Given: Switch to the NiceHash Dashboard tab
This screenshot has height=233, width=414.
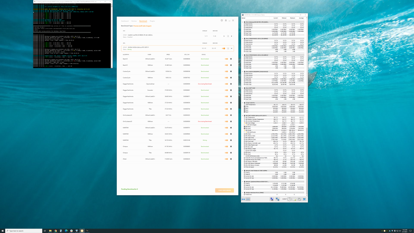Looking at the screenshot, I should click(x=125, y=21).
